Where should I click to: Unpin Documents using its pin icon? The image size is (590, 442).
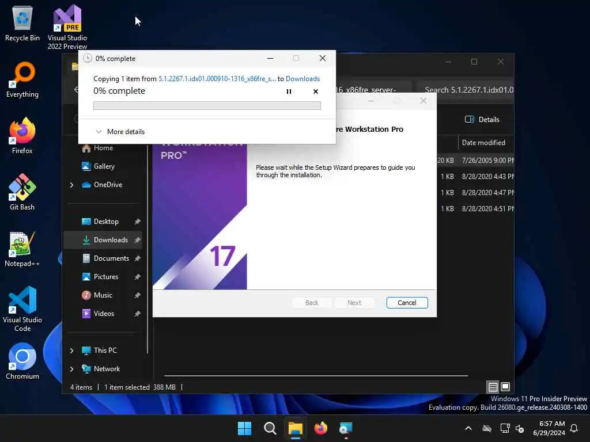137,258
